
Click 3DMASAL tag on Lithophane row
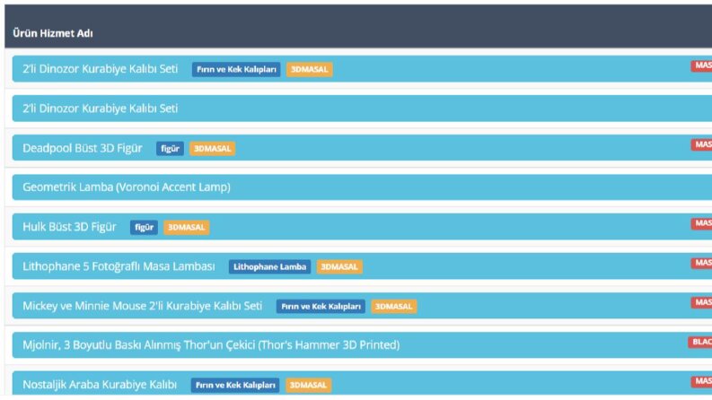click(339, 266)
